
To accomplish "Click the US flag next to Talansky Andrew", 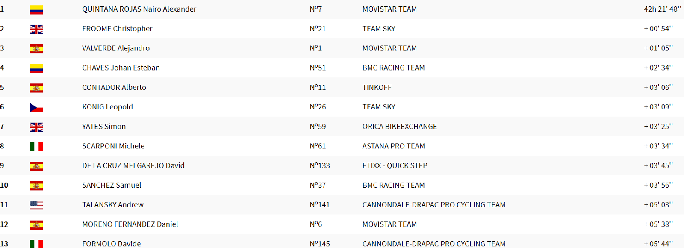I will [36, 205].
